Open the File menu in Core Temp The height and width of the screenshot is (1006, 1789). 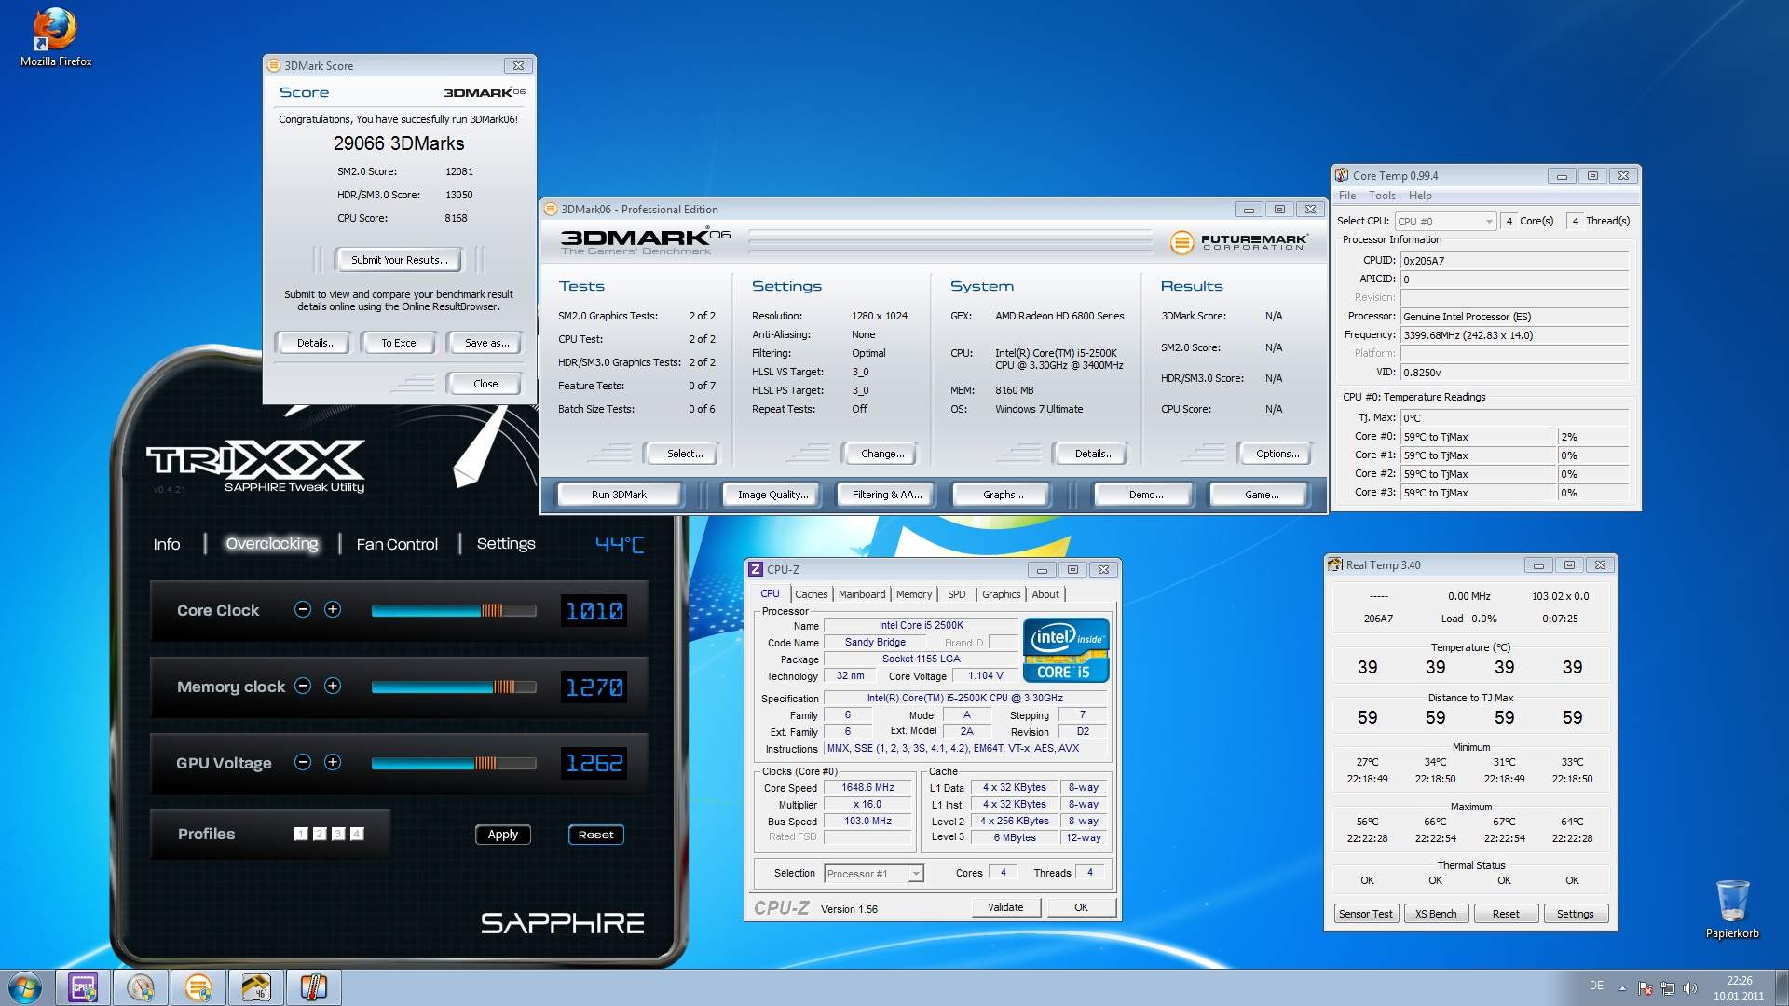pos(1347,196)
